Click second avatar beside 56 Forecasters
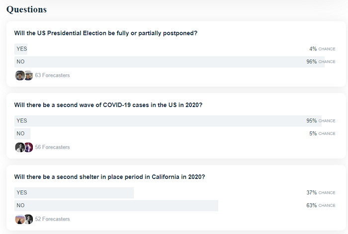Viewport: 348px width, 234px height. [x=29, y=147]
